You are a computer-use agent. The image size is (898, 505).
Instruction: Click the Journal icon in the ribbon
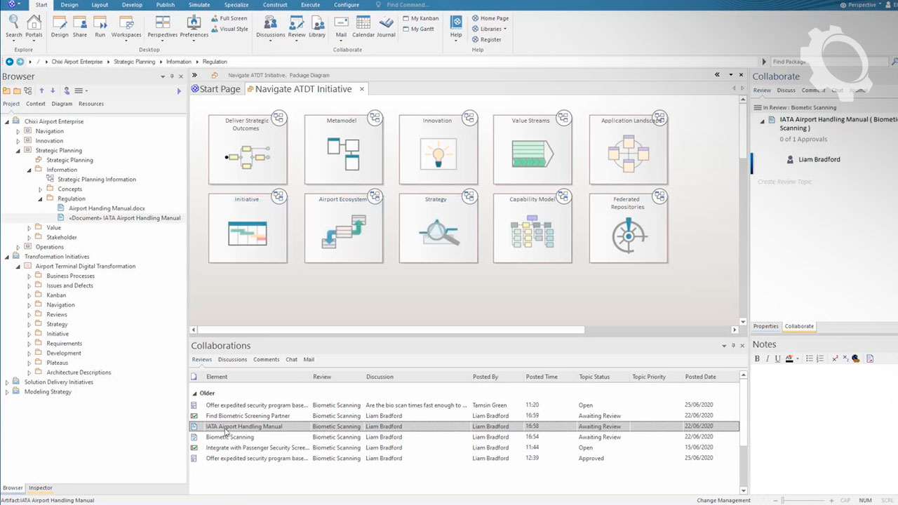coord(386,25)
